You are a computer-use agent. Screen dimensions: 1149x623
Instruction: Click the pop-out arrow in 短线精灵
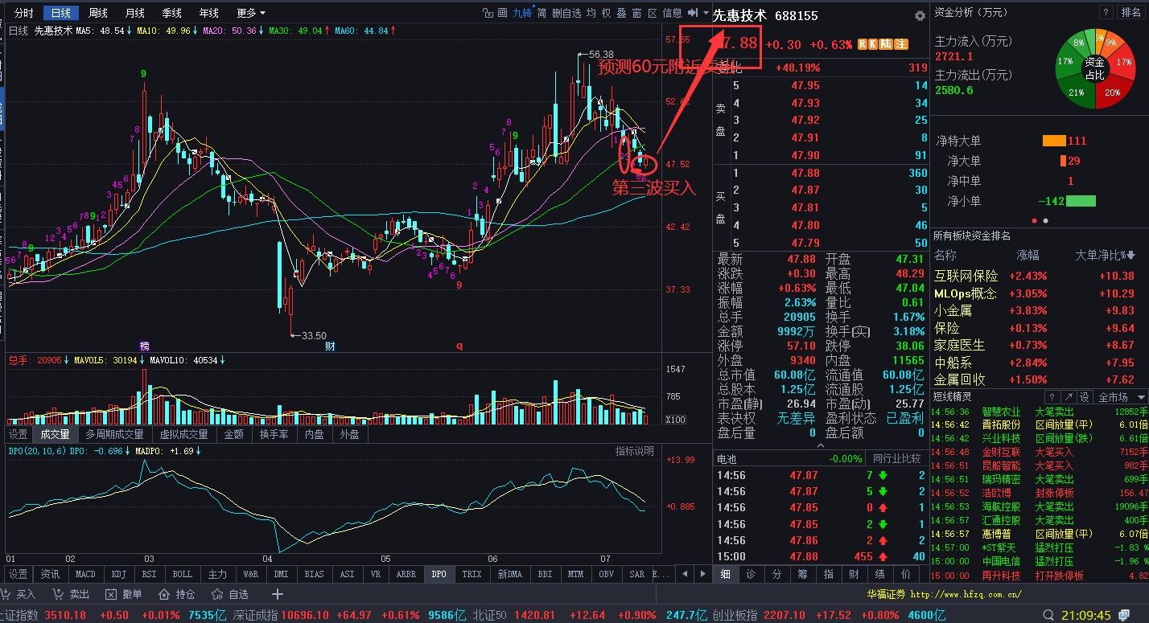point(1068,397)
